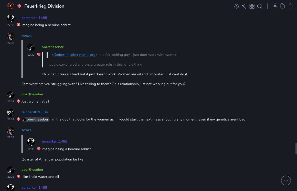Click the 22:32 timestamp in quoted message
This screenshot has height=191, width=297.
pos(31,55)
